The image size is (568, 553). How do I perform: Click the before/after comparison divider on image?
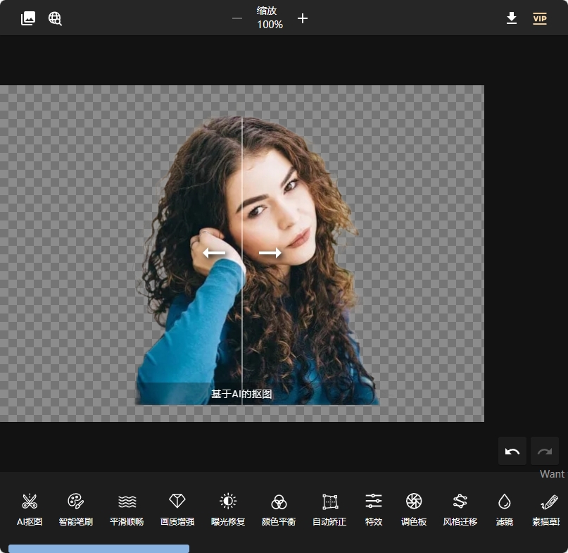pyautogui.click(x=243, y=253)
